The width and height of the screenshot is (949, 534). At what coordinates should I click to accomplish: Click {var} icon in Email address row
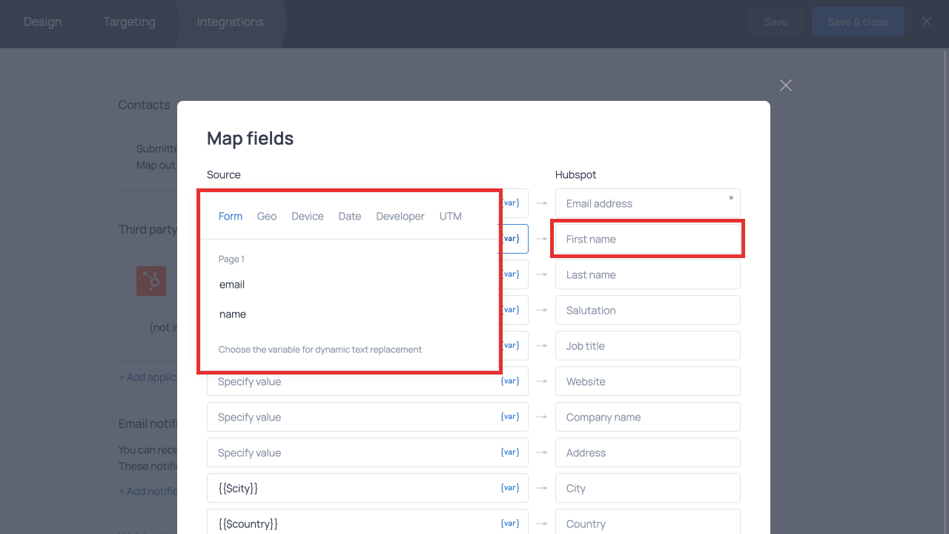point(511,203)
